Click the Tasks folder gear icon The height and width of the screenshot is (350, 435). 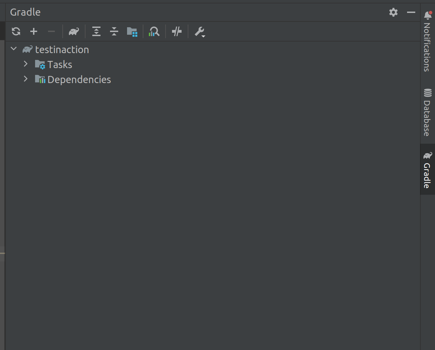coord(40,64)
